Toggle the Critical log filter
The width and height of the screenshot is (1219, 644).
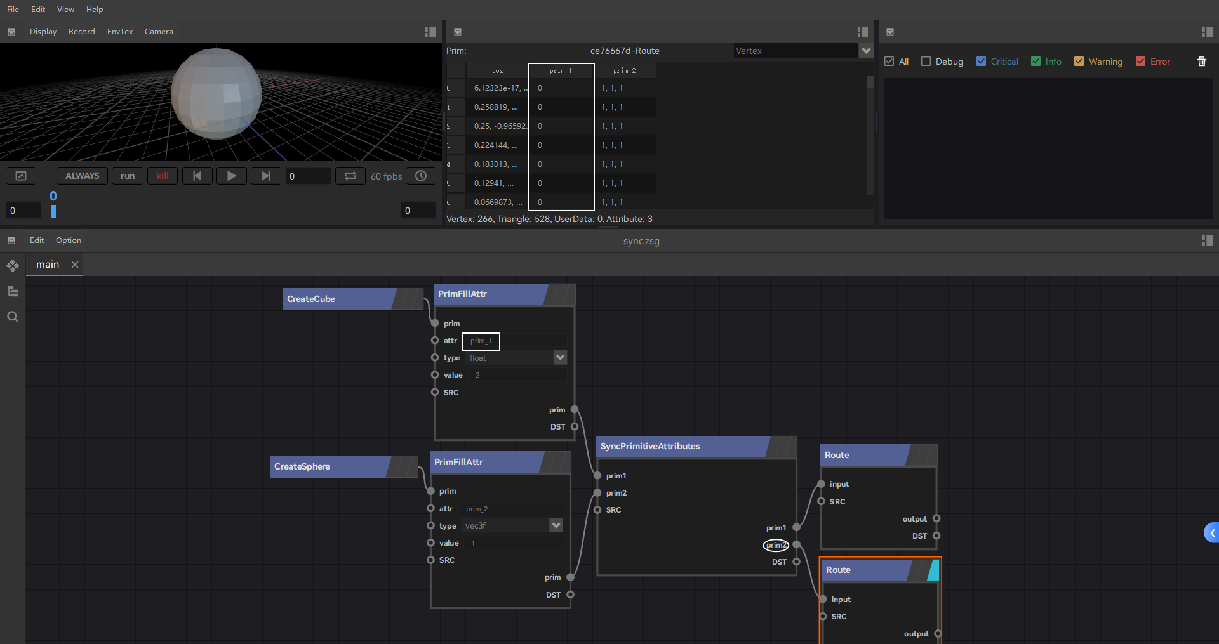tap(982, 62)
